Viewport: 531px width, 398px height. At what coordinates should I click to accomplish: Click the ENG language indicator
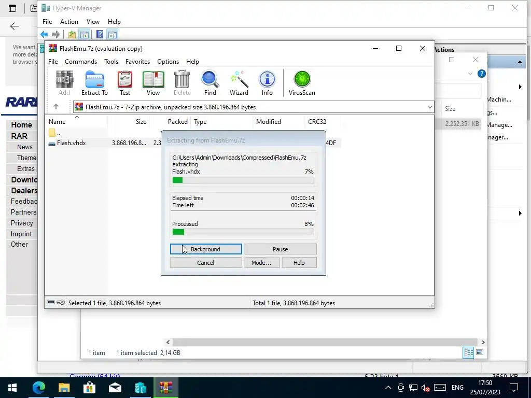457,388
